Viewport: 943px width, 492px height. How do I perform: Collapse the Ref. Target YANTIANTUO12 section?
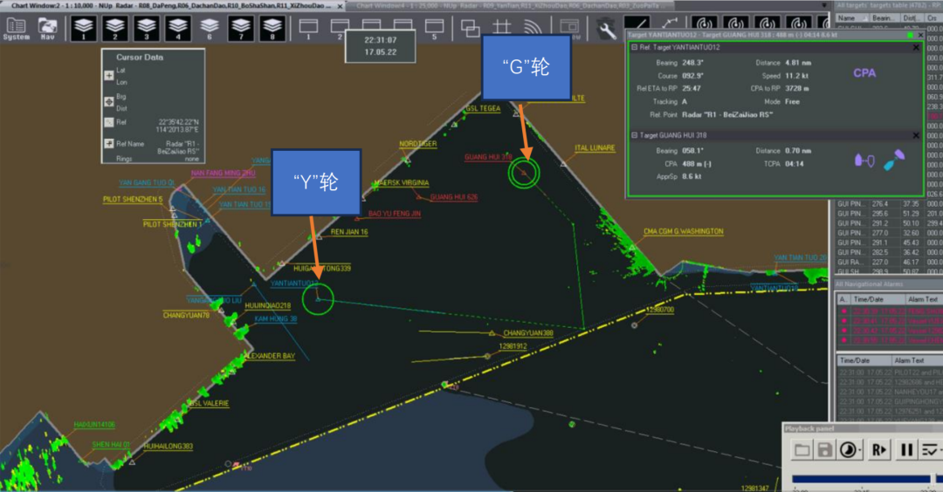[634, 47]
